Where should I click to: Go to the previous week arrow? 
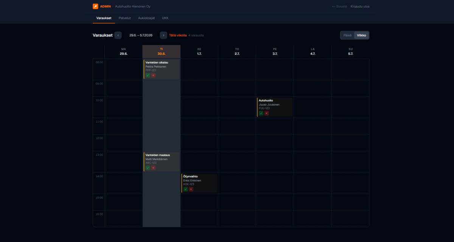pyautogui.click(x=118, y=35)
